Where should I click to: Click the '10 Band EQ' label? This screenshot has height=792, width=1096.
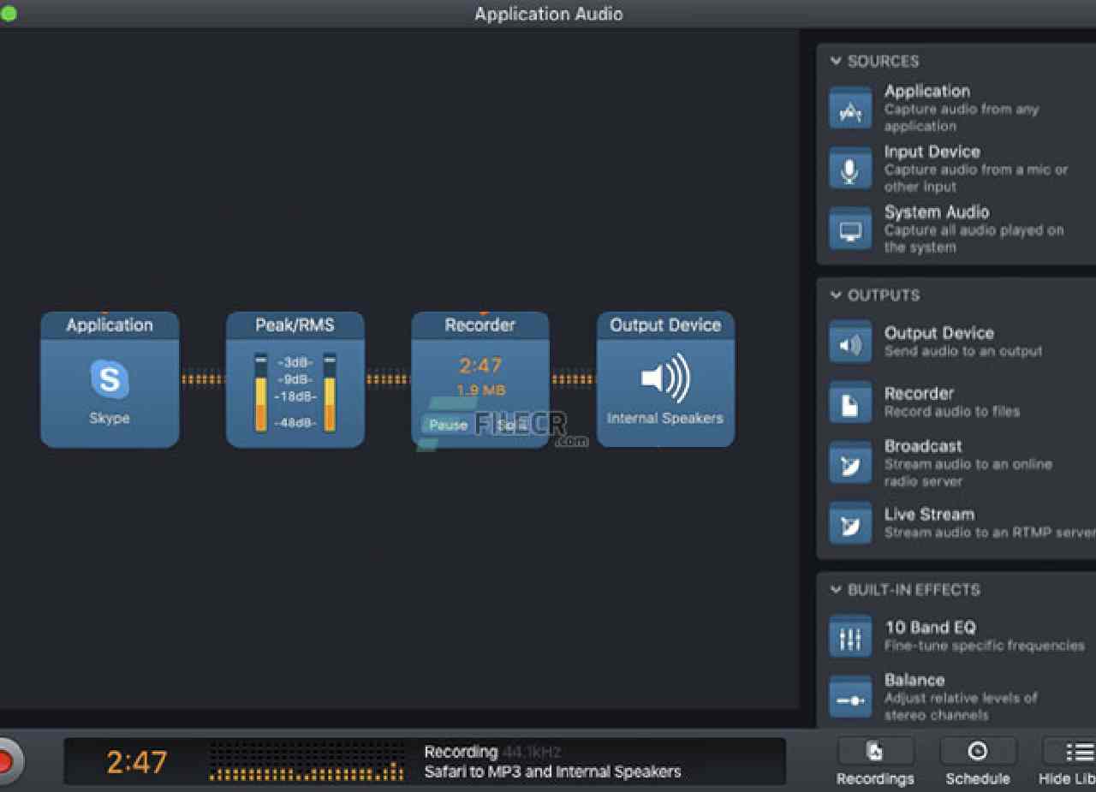click(x=930, y=628)
